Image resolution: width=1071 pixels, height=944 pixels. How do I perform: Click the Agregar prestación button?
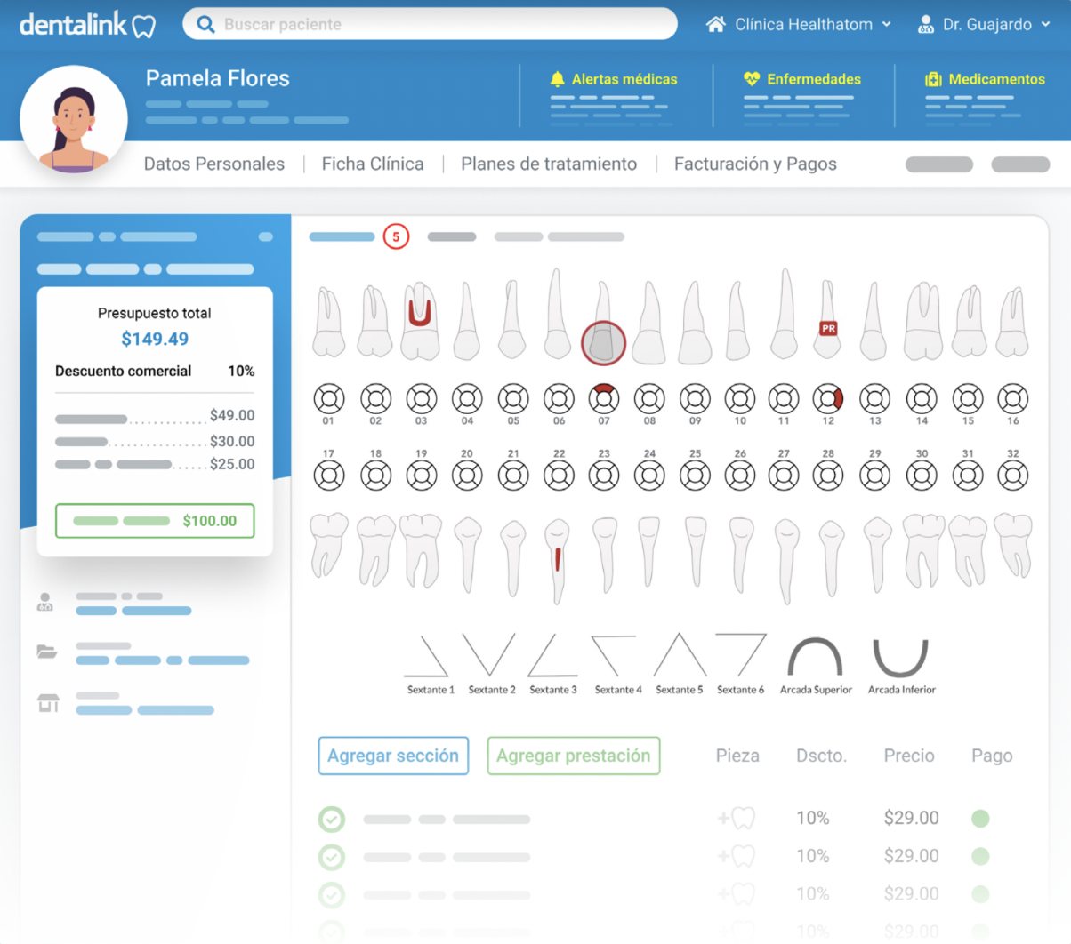pyautogui.click(x=574, y=756)
